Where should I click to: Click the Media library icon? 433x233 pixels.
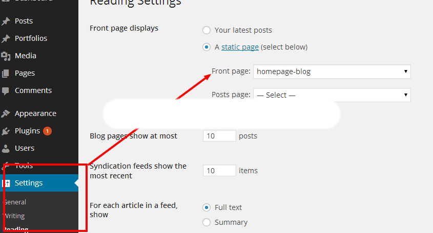(x=6, y=56)
